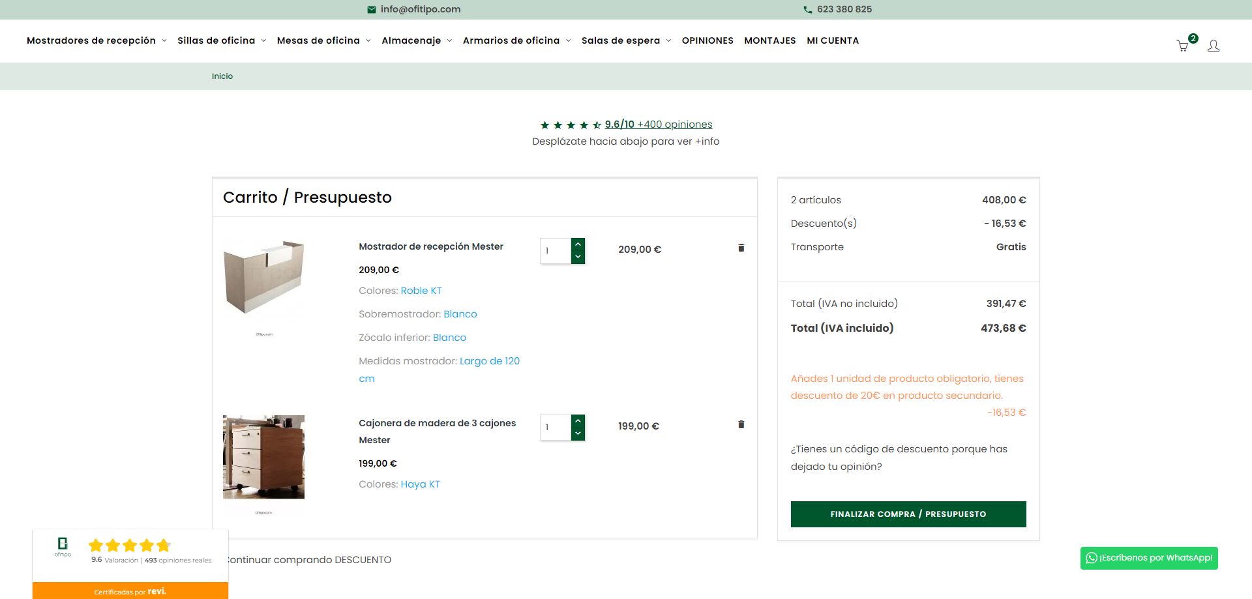The width and height of the screenshot is (1252, 599).
Task: Open the 9.6/10 +400 opiniones link
Action: tap(659, 124)
